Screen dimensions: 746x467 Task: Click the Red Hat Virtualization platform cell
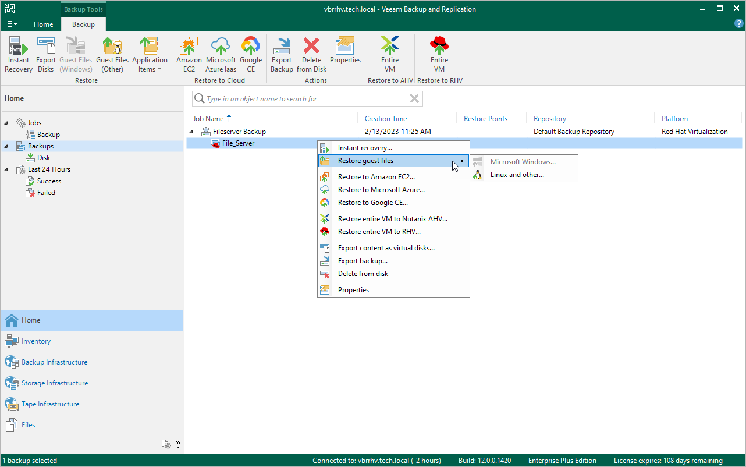coord(694,132)
